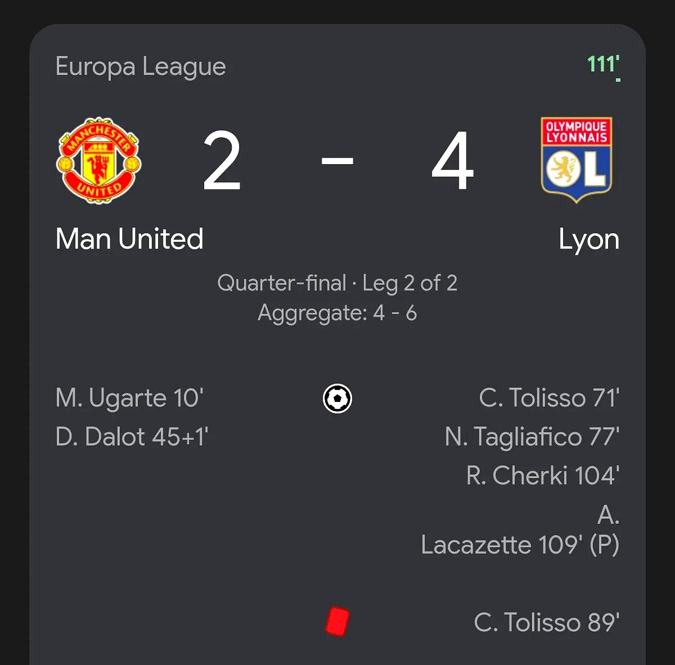The width and height of the screenshot is (675, 665).
Task: Click the red card icon
Action: (337, 622)
